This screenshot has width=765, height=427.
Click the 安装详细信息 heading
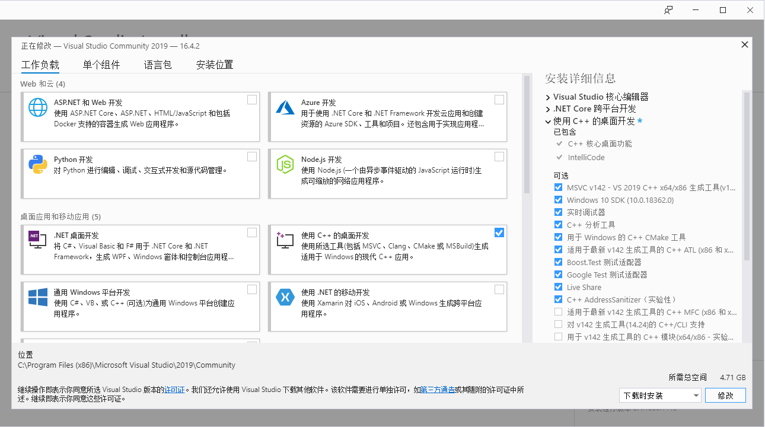(580, 78)
